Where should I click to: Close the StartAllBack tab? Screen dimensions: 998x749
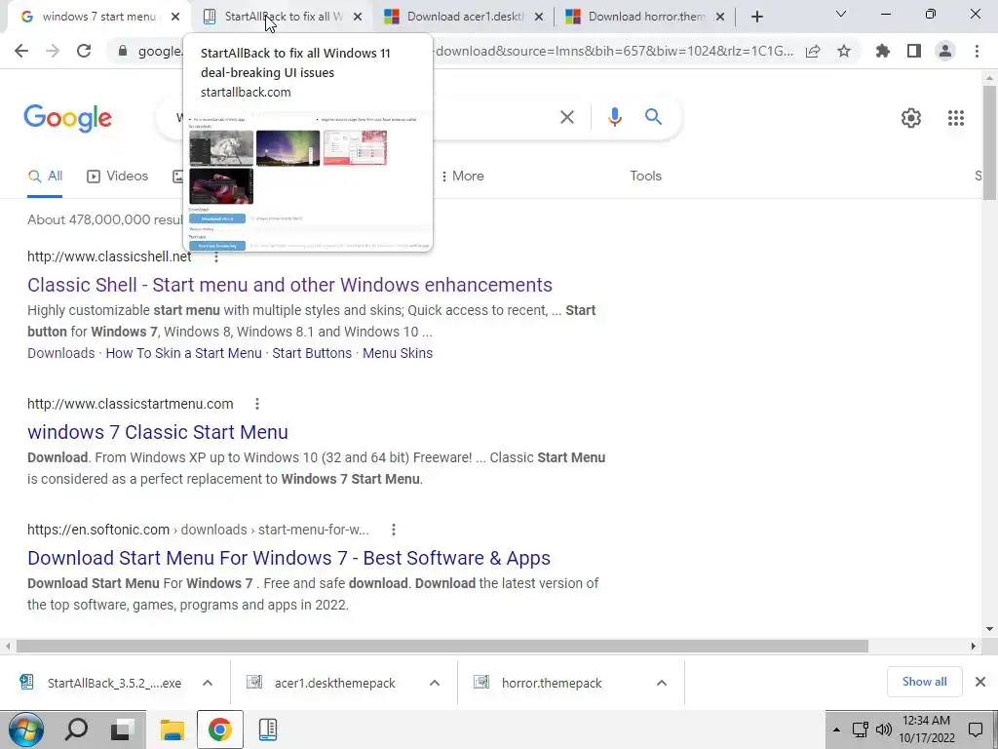(358, 17)
